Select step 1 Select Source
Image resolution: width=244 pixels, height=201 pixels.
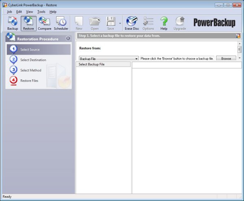pyautogui.click(x=39, y=50)
